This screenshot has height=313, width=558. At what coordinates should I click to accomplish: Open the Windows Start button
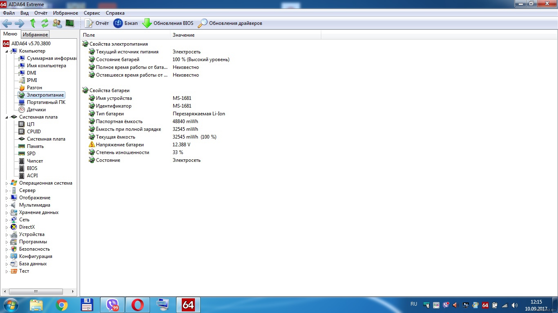click(x=11, y=305)
